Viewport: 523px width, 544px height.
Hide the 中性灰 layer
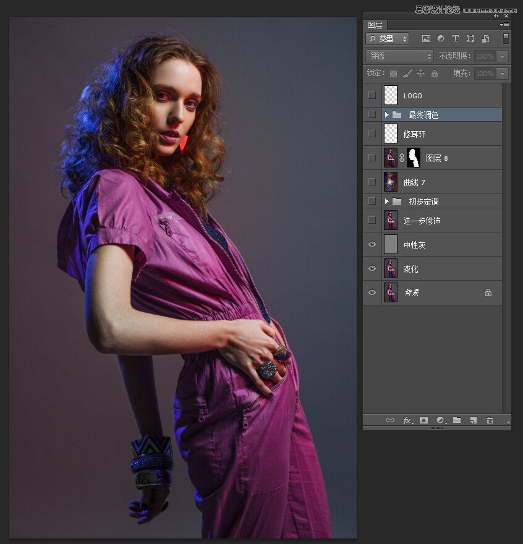tap(372, 245)
